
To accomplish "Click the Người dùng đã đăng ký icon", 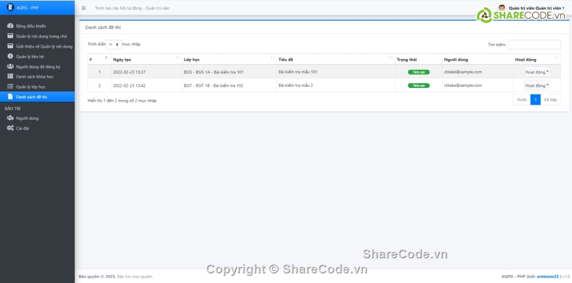I will (10, 66).
